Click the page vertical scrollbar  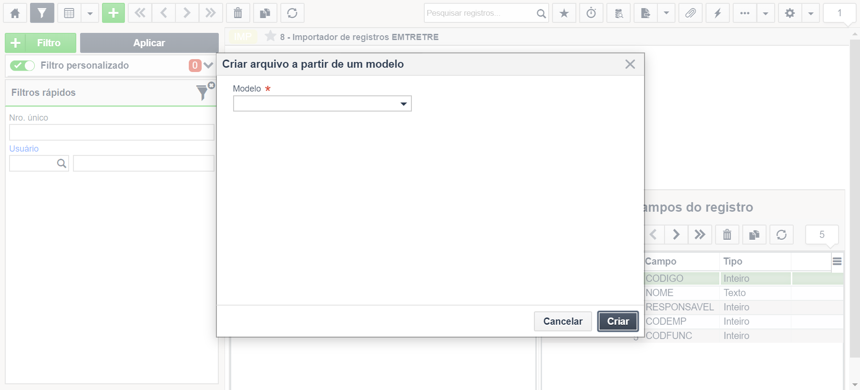(855, 198)
